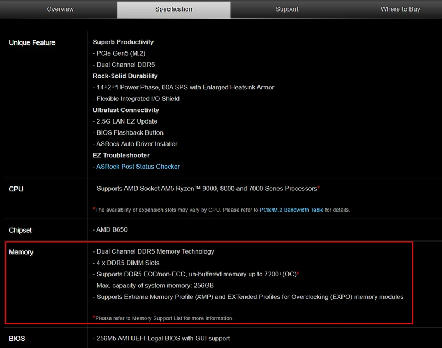Click the Chipset row heading
Image resolution: width=442 pixels, height=348 pixels.
click(x=20, y=230)
